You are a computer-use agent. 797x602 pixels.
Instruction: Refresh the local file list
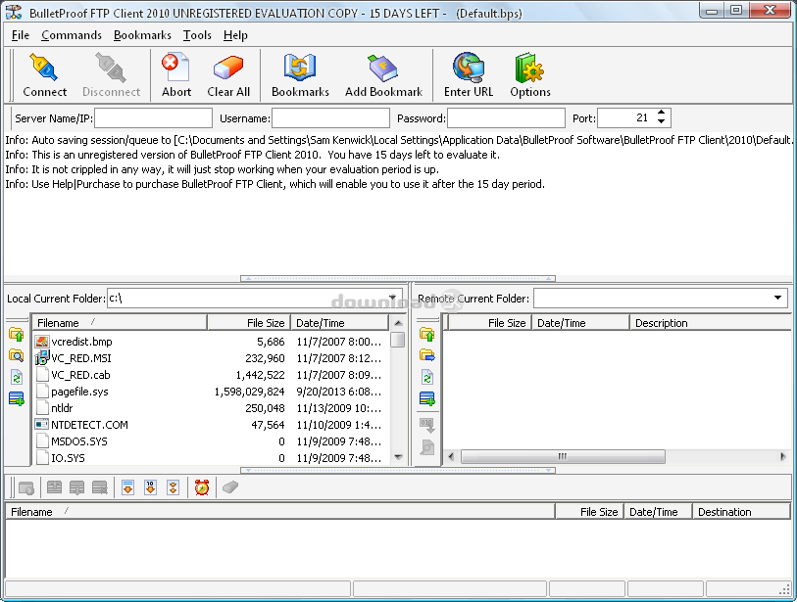click(x=17, y=377)
